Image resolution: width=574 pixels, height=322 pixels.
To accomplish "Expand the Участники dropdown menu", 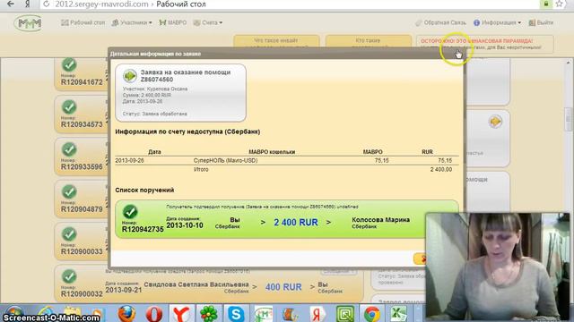I will (132, 22).
